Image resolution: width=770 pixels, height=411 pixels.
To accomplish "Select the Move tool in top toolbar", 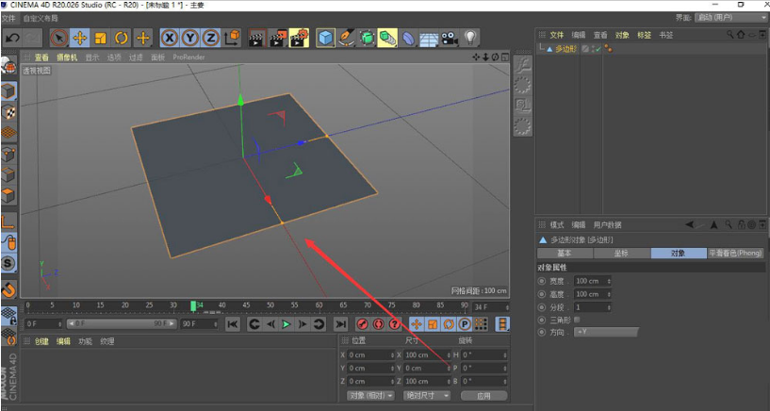I will click(80, 38).
